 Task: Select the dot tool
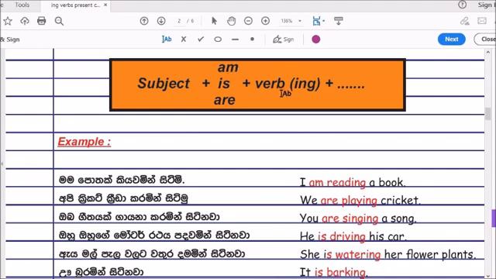(x=252, y=40)
